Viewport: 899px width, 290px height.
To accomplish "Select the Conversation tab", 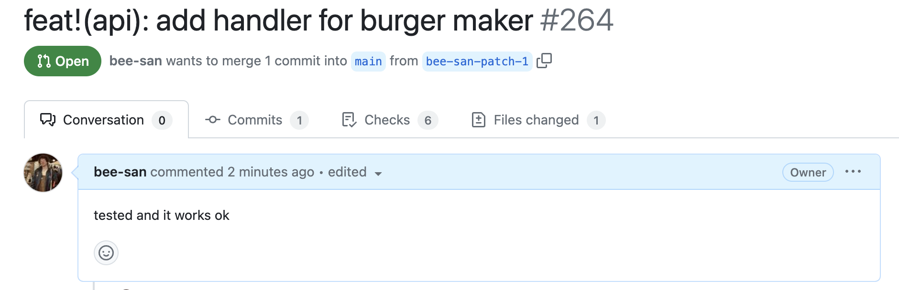I will click(103, 120).
